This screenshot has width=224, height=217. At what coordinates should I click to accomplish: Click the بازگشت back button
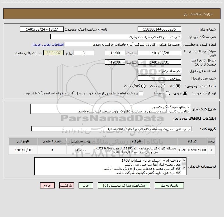[x=67, y=186]
